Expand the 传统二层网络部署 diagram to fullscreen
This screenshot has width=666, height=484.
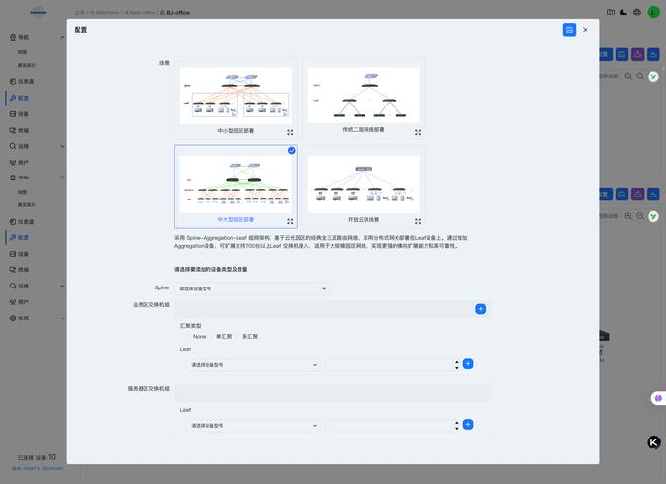pyautogui.click(x=418, y=132)
